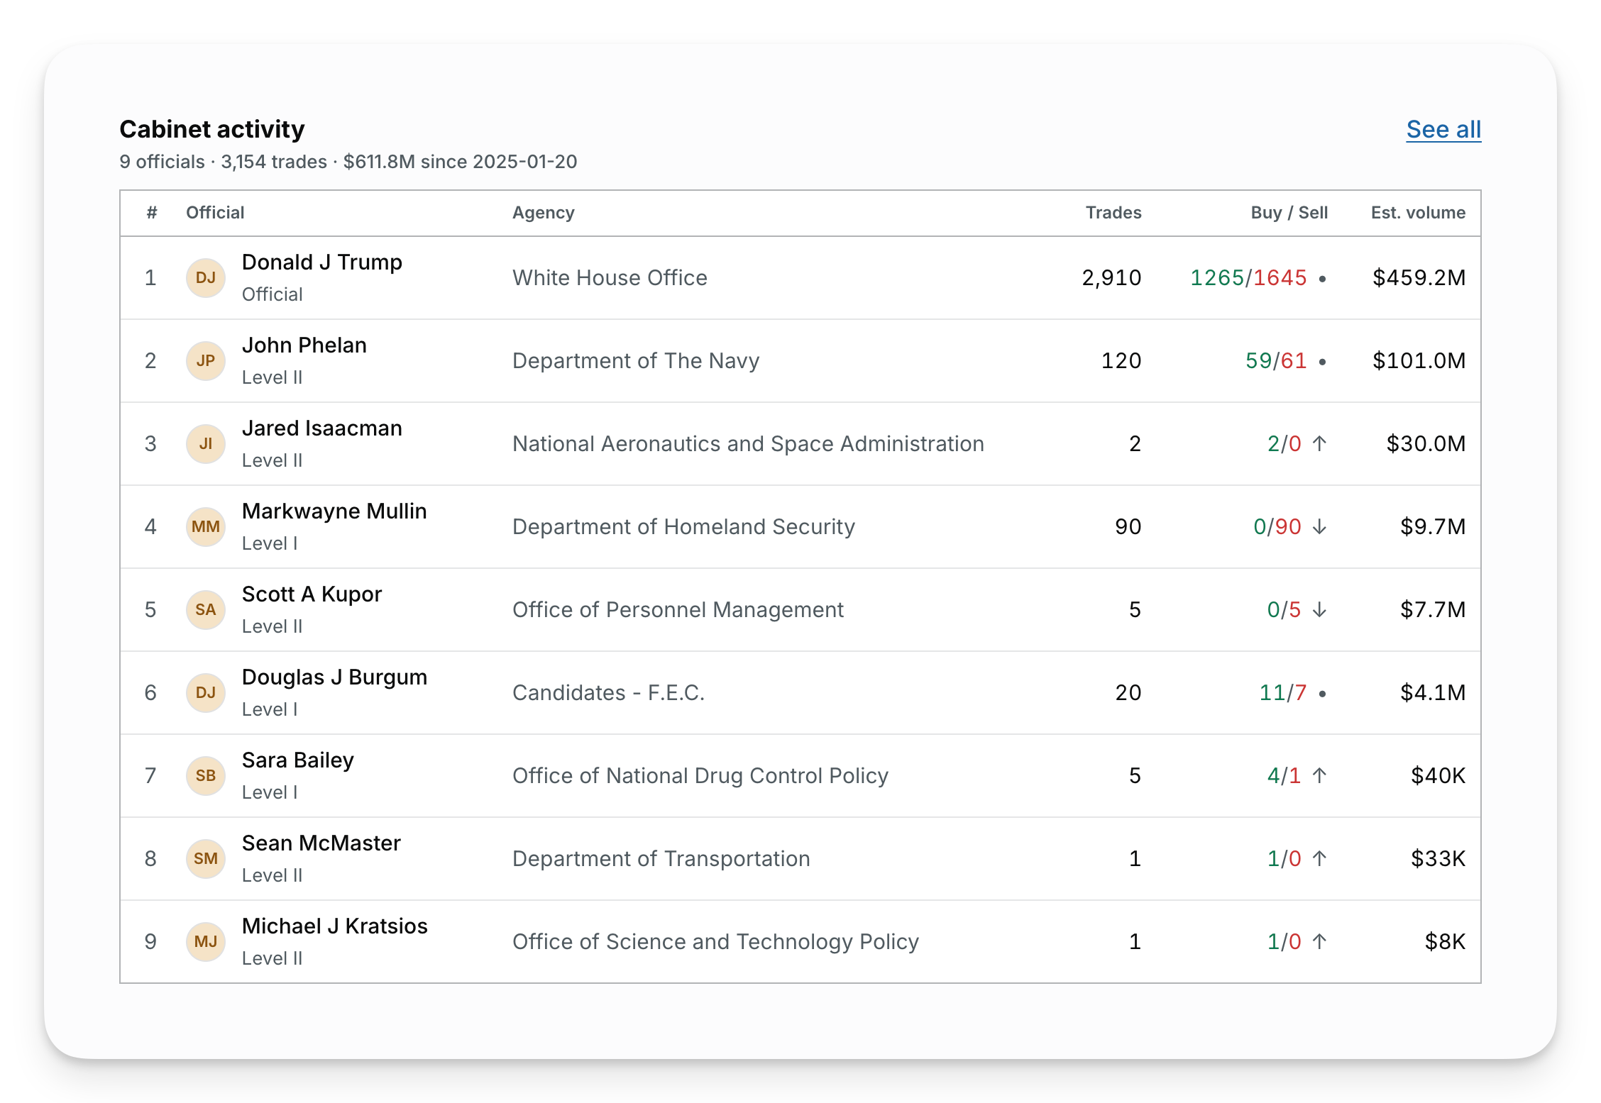
Task: Sort by the Est. volume column header
Action: [1418, 213]
